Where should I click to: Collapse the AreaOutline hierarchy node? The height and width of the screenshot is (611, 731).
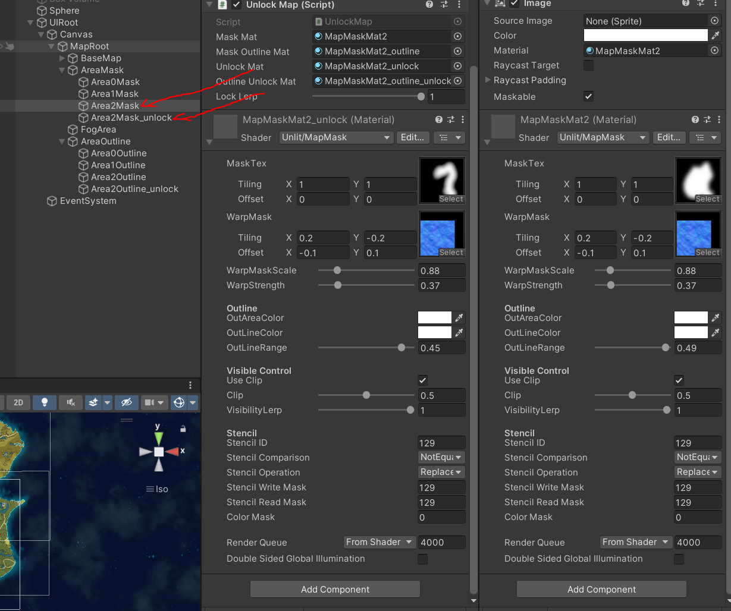(x=62, y=141)
